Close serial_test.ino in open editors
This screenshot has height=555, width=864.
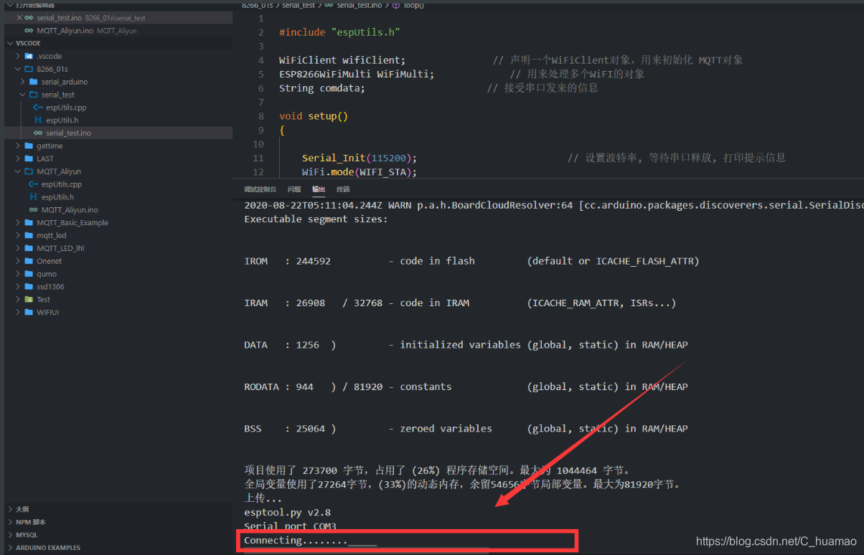[19, 17]
